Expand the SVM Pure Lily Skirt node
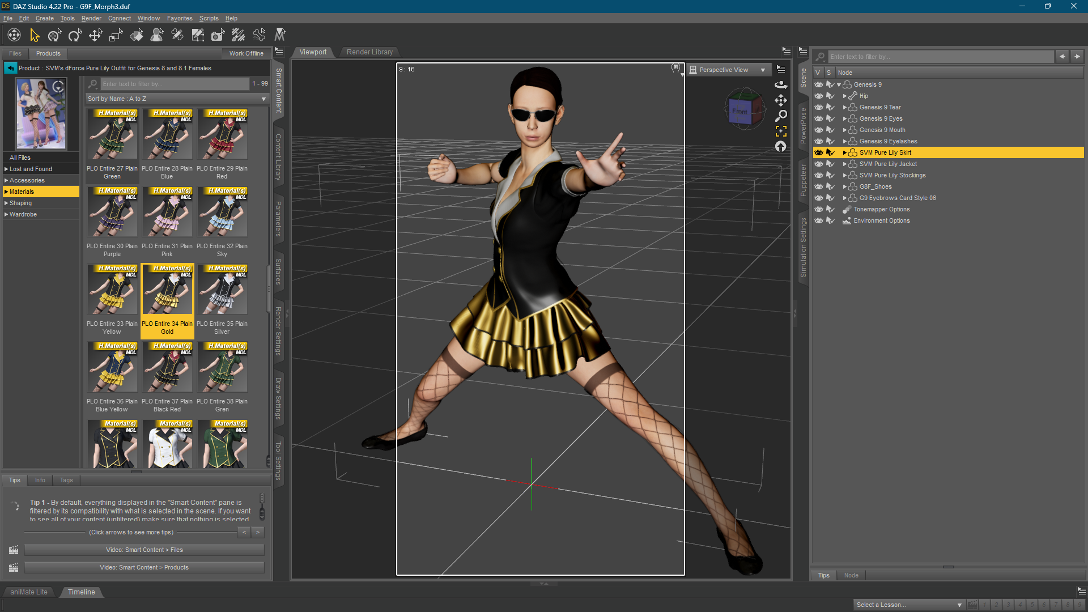Screen dimensions: 1088x612 [844, 153]
